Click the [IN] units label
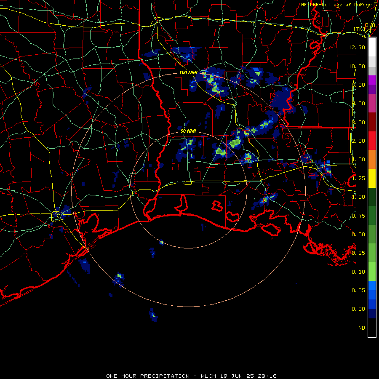Screen dimensions: 379x379 360,29
